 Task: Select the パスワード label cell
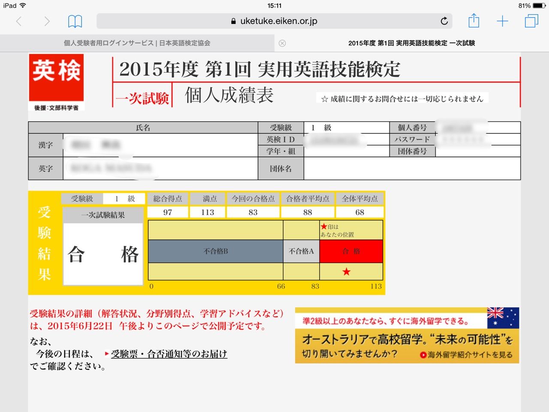(x=412, y=139)
